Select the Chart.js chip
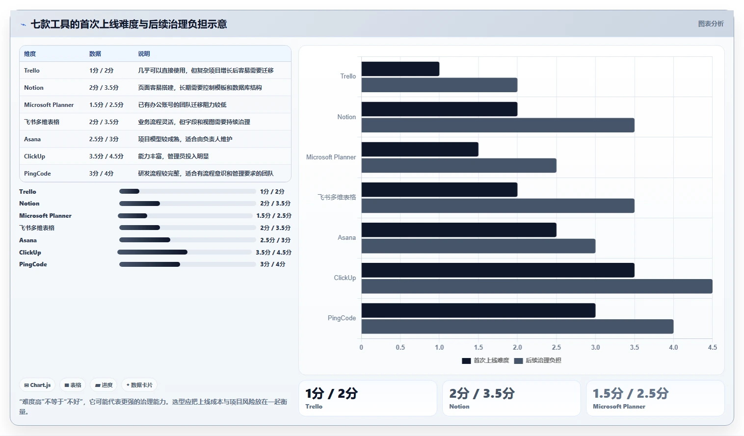 (x=37, y=385)
